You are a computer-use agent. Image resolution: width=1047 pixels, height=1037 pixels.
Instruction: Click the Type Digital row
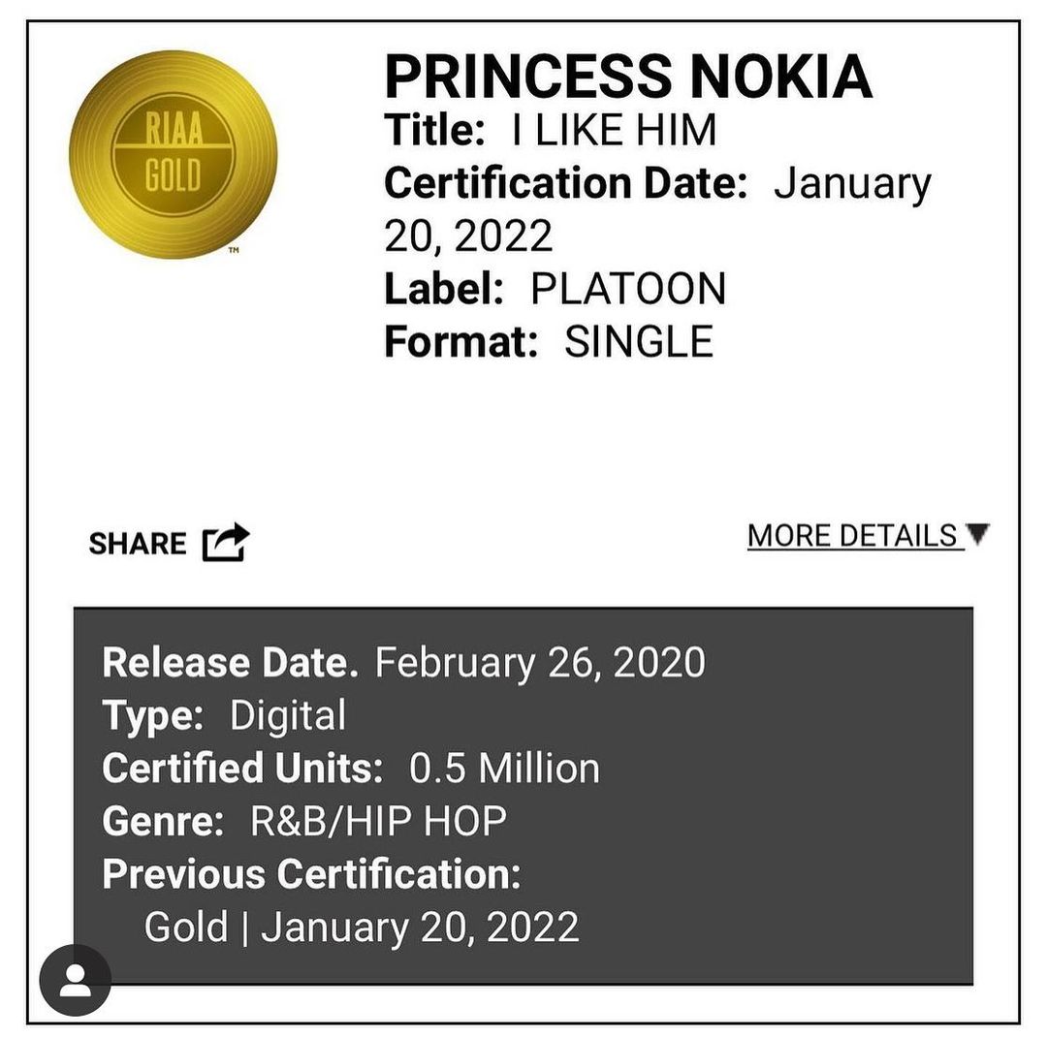pos(224,715)
